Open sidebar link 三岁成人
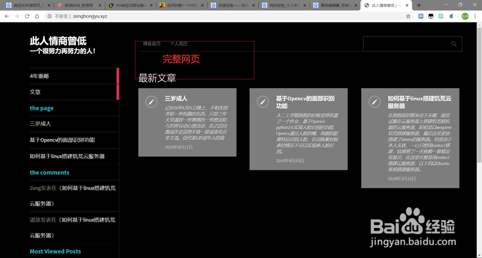 (40, 124)
